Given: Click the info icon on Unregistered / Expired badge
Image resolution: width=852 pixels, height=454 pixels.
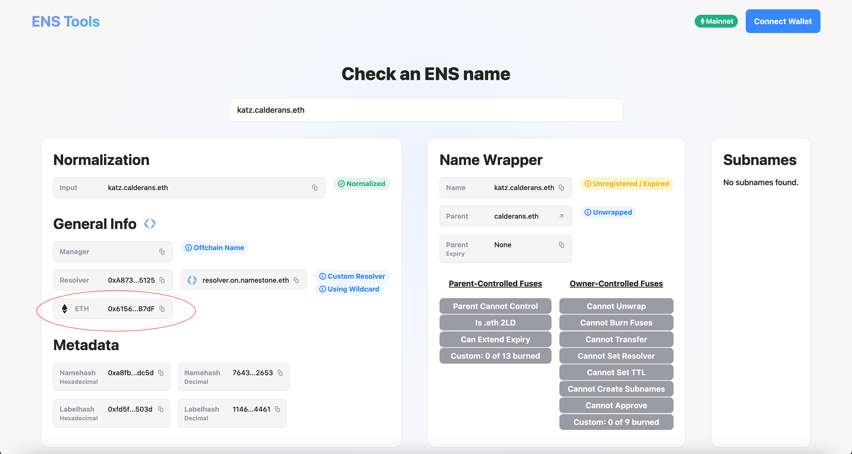Looking at the screenshot, I should [x=588, y=184].
